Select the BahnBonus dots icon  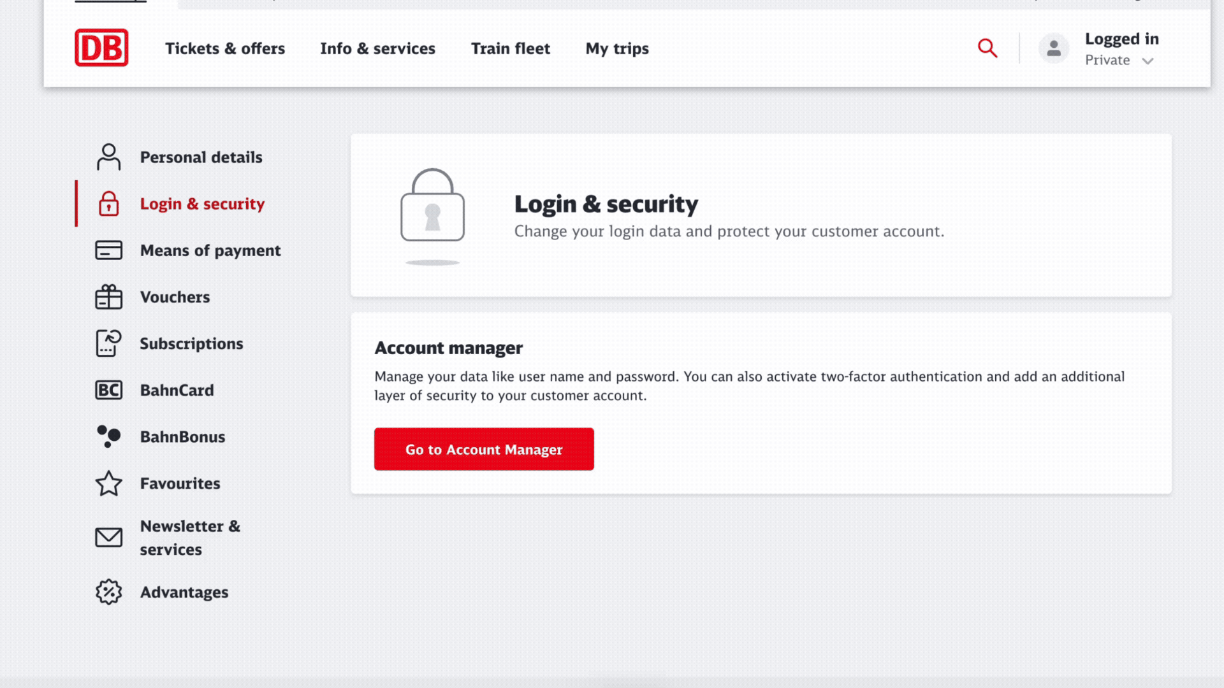coord(108,436)
